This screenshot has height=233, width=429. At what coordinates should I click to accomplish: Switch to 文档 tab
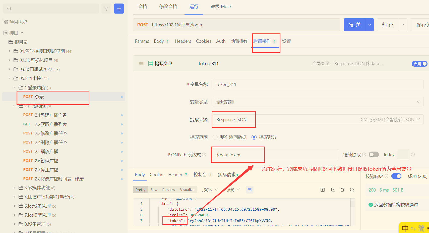click(143, 7)
